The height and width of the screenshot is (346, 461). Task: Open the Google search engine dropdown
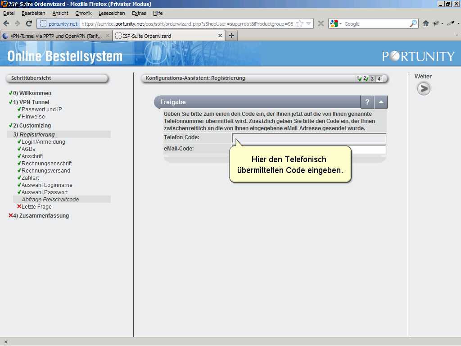[336, 23]
